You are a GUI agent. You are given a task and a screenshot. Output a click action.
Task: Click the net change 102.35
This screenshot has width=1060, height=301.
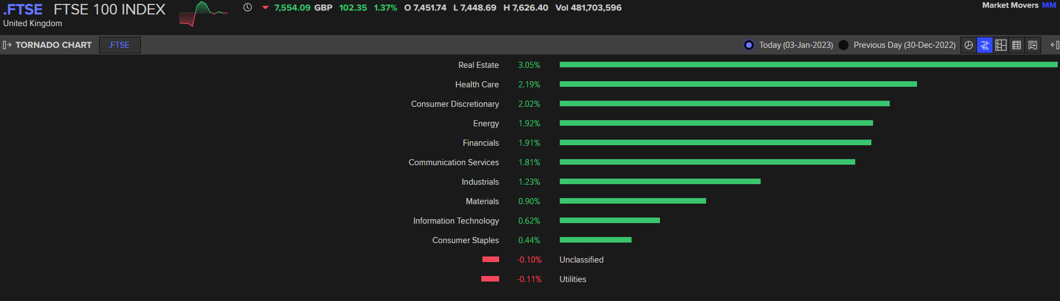pos(353,8)
